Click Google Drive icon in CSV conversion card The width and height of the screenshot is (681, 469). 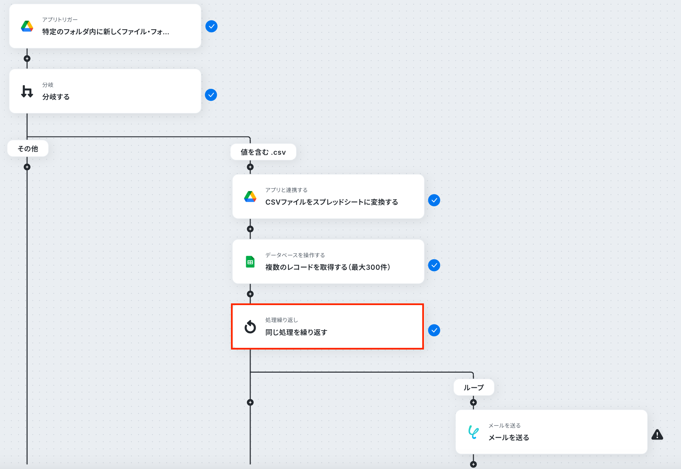pyautogui.click(x=250, y=196)
